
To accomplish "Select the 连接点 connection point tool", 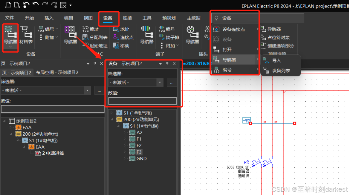I will [123, 38].
